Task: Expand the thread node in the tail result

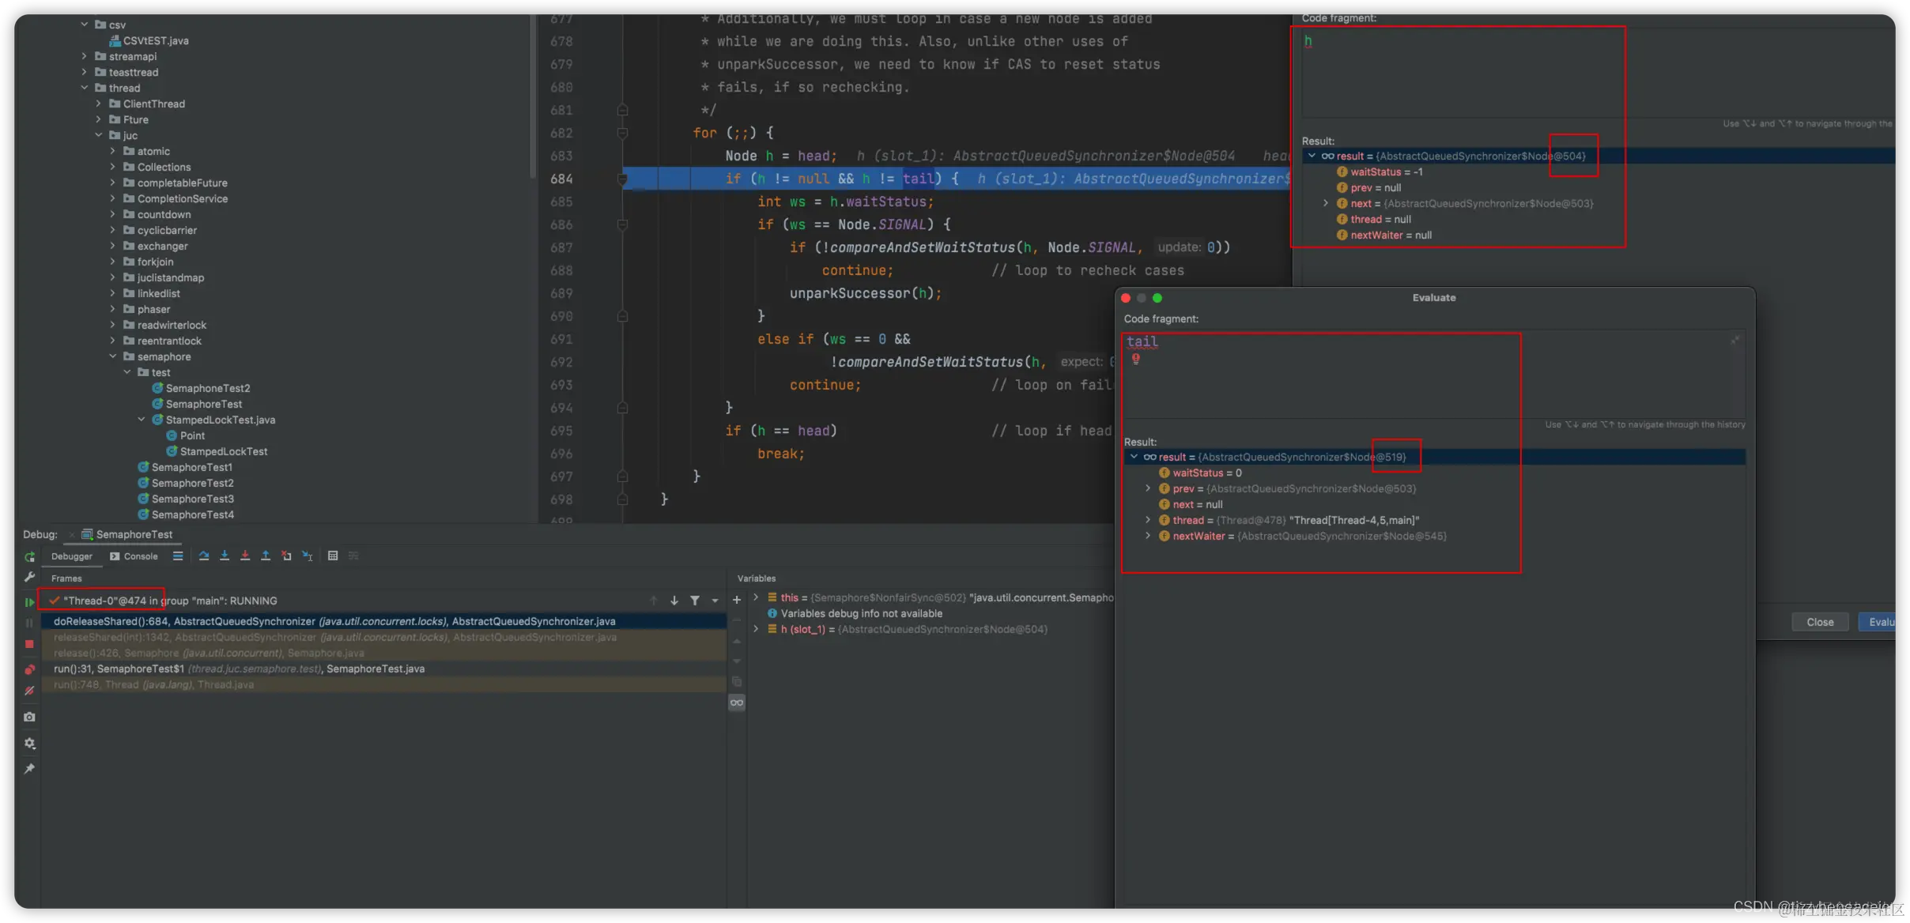Action: (1148, 520)
